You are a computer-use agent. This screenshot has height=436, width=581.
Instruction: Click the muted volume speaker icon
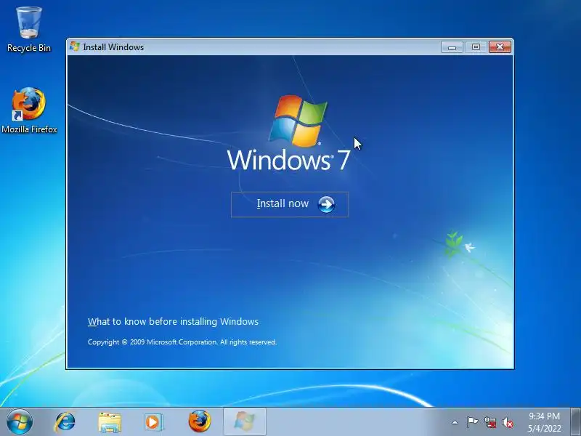click(508, 422)
